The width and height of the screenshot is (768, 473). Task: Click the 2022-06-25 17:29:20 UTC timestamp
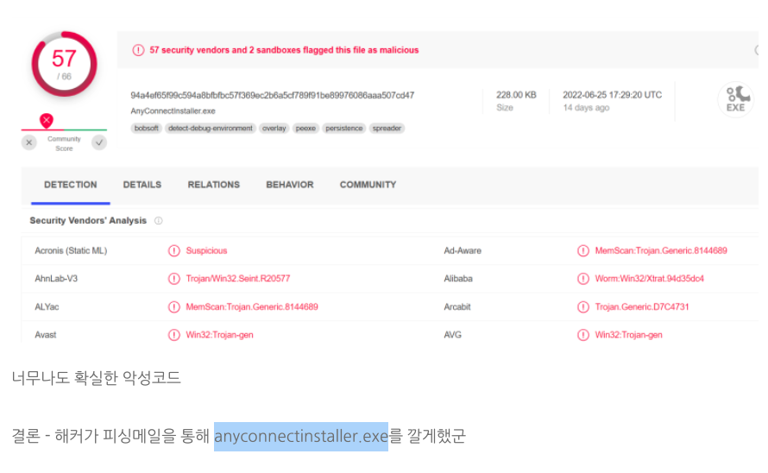(613, 95)
